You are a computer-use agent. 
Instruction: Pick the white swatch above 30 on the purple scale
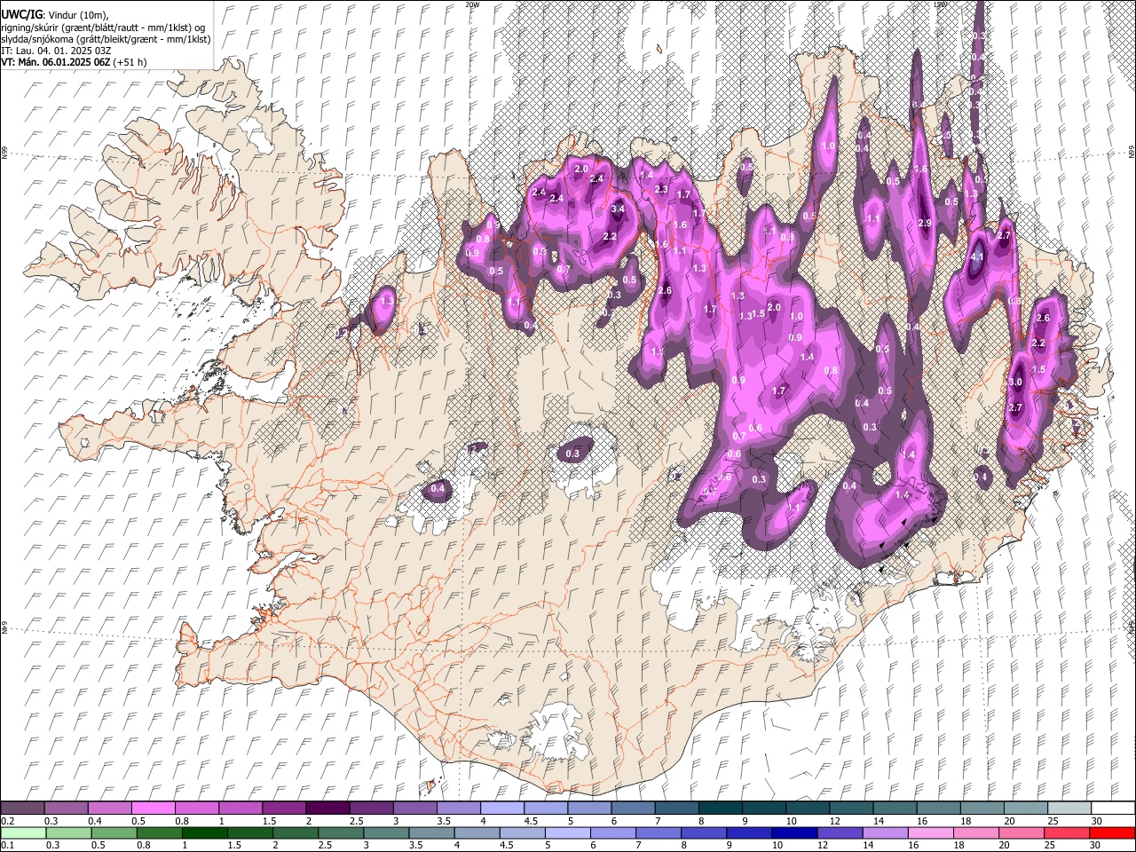[1113, 809]
